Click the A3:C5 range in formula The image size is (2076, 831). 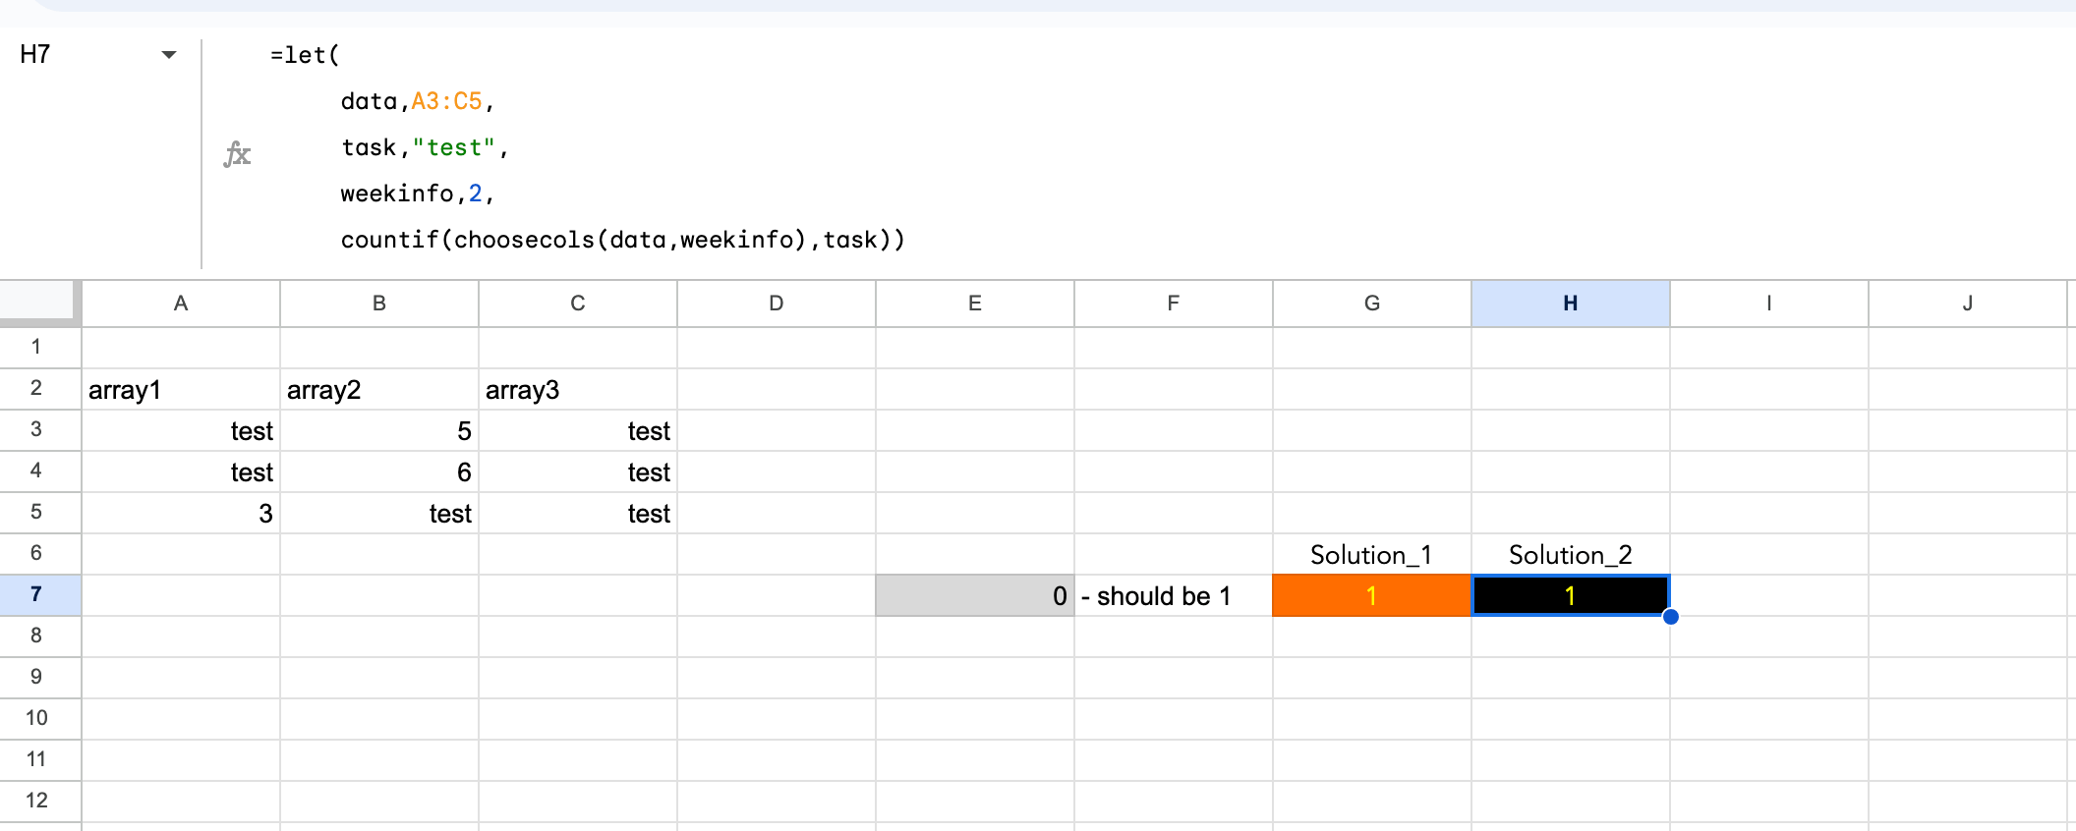446,101
